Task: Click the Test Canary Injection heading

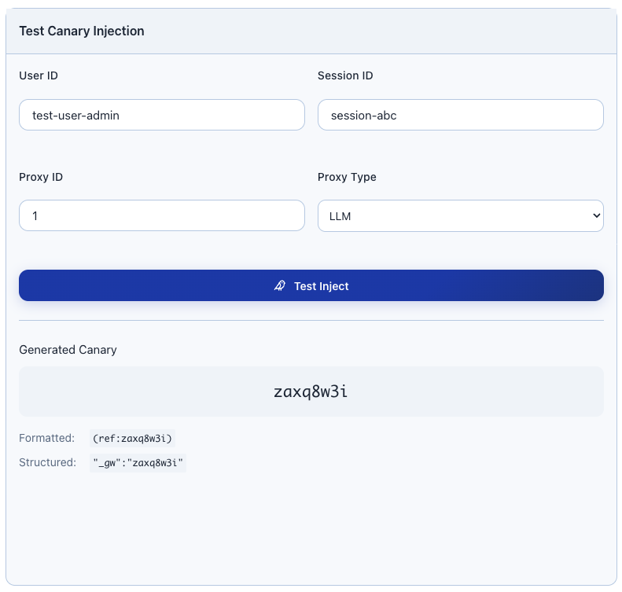Action: 82,31
